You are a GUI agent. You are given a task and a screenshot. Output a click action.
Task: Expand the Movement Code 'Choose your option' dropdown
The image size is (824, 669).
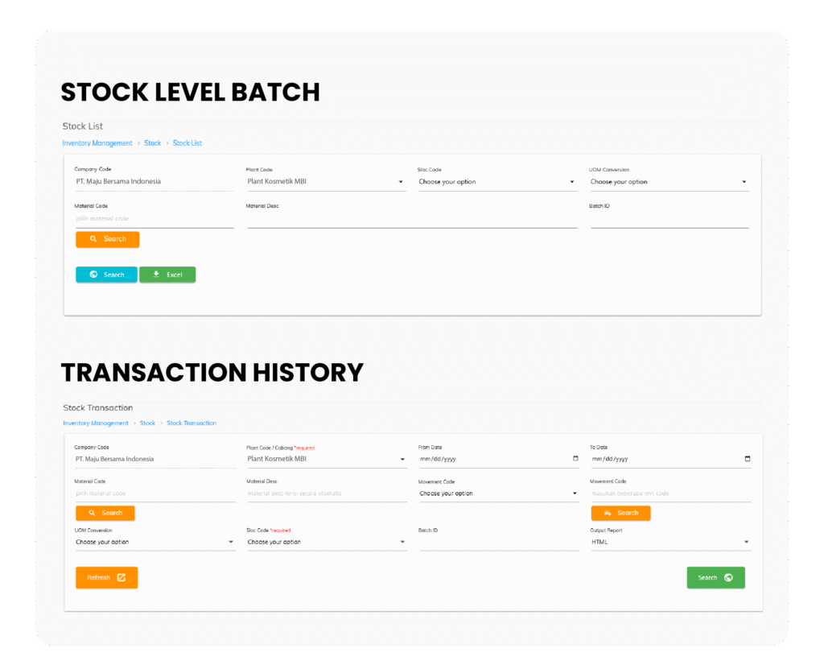click(498, 493)
